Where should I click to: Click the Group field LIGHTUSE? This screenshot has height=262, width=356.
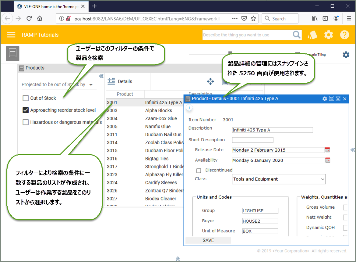260,210
